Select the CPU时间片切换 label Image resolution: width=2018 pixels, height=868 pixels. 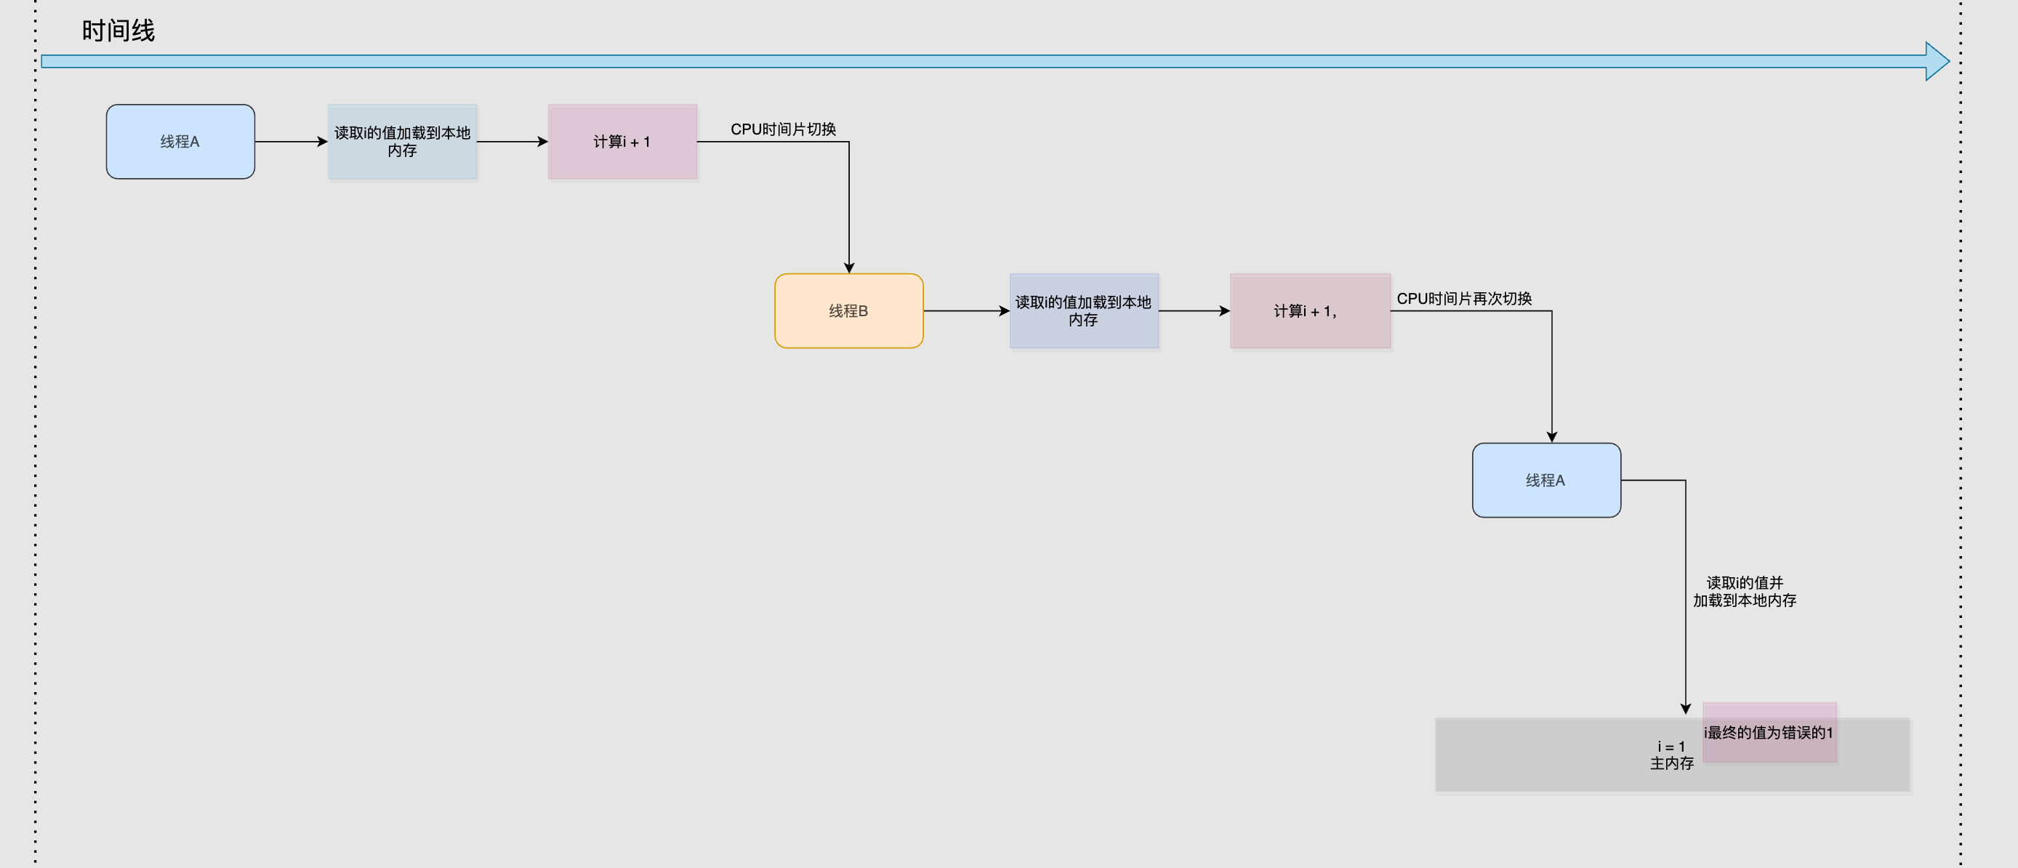pyautogui.click(x=783, y=129)
